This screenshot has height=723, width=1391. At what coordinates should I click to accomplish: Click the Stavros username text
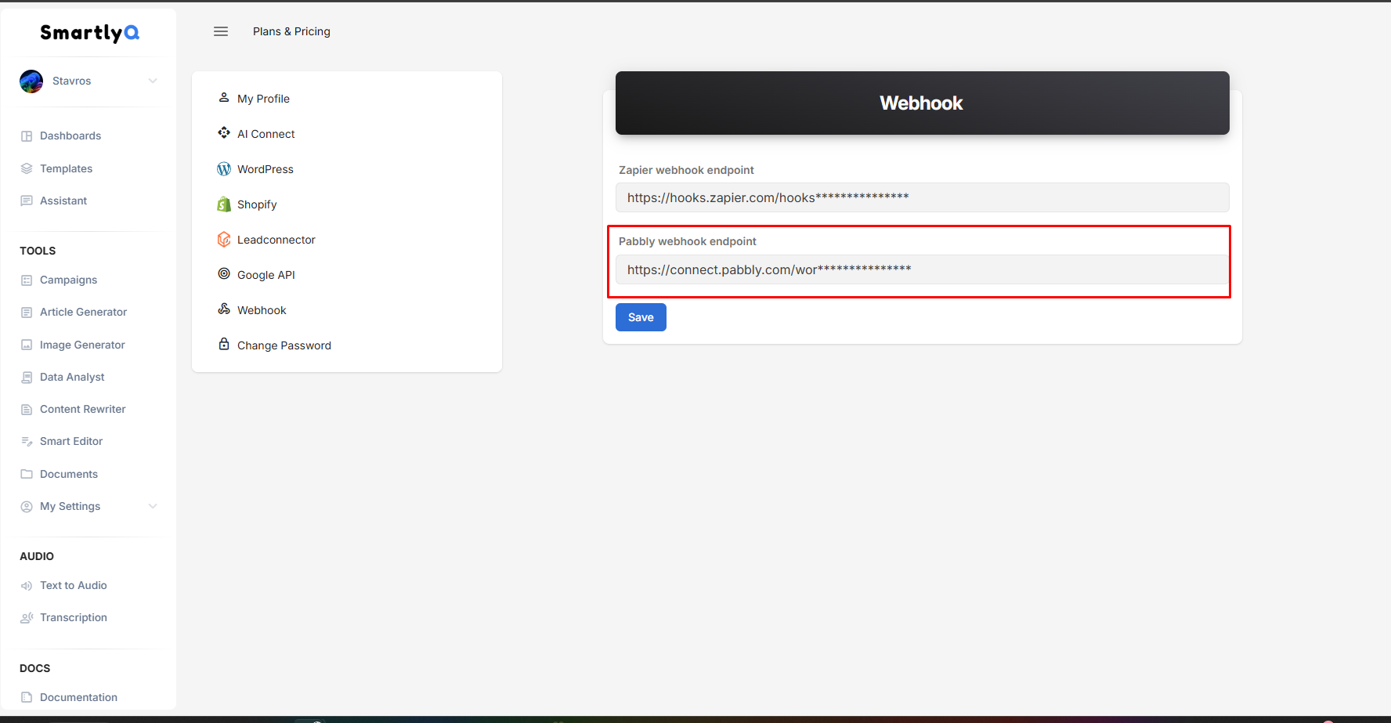pyautogui.click(x=71, y=81)
